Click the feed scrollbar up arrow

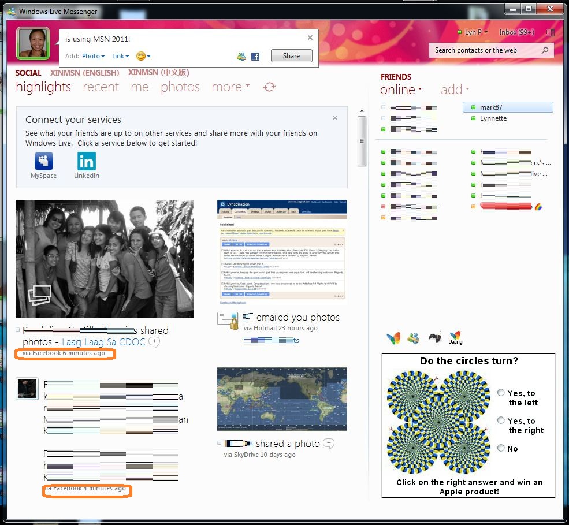coord(362,111)
